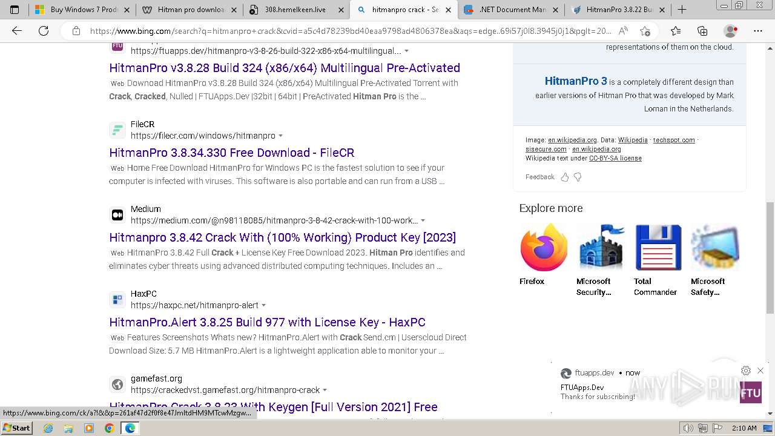Open Total Commander thumbnail

pos(658,246)
